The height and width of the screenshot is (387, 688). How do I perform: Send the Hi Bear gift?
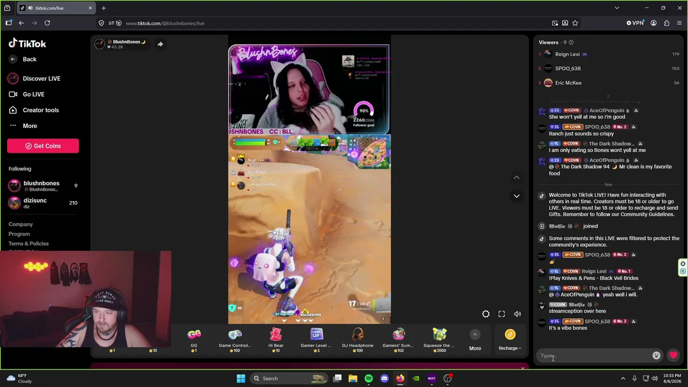pos(276,340)
